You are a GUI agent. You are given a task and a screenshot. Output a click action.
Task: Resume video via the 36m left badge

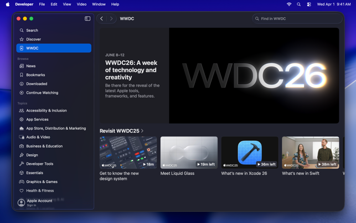coord(267,164)
